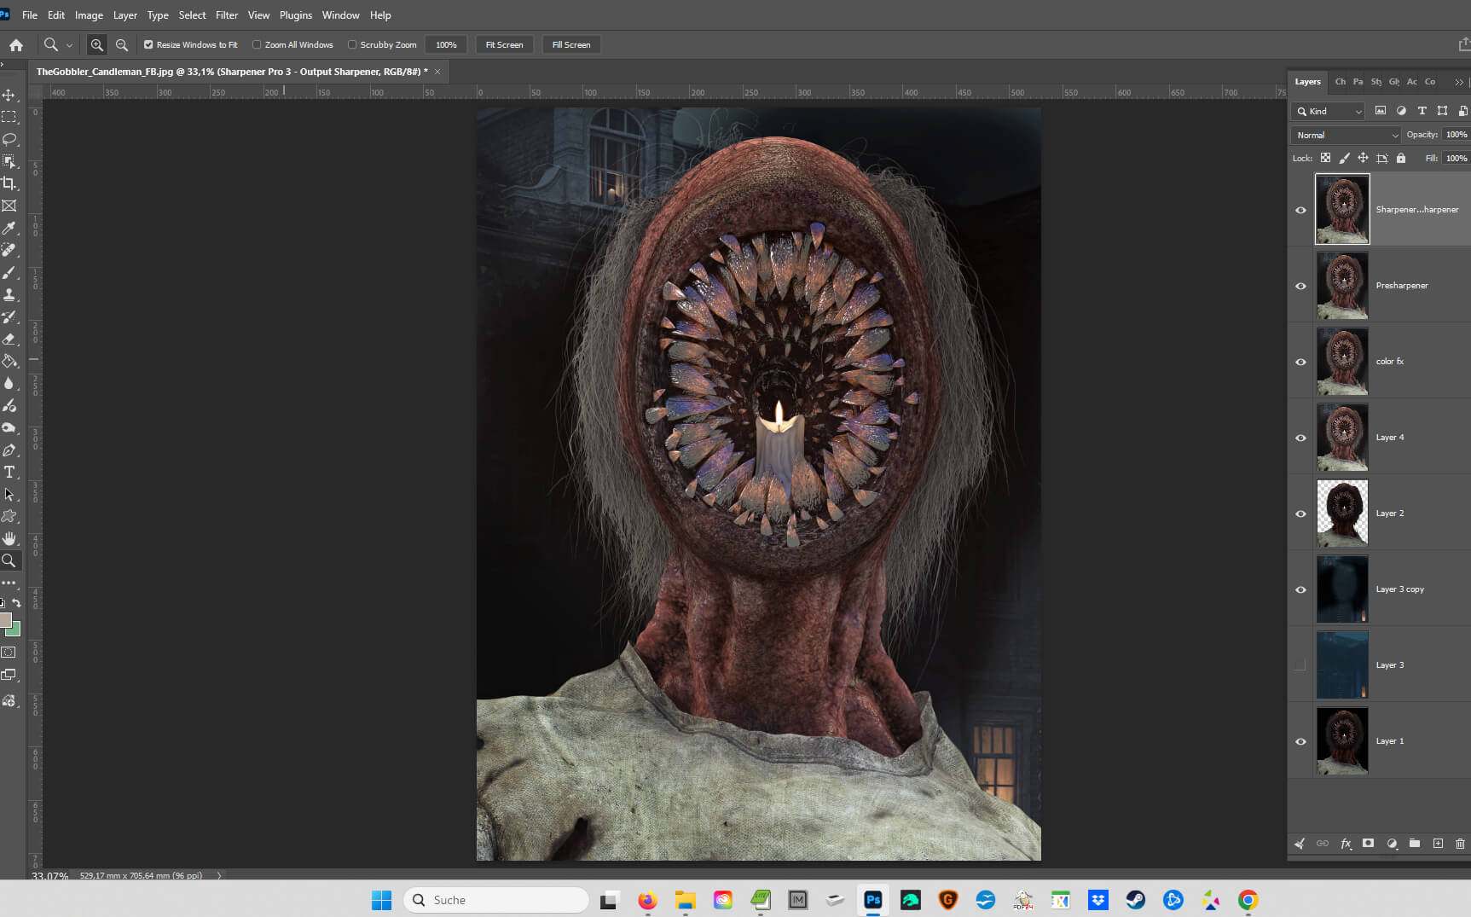Screen dimensions: 1471x917
Task: Select the Brush tool
Action: pyautogui.click(x=9, y=272)
